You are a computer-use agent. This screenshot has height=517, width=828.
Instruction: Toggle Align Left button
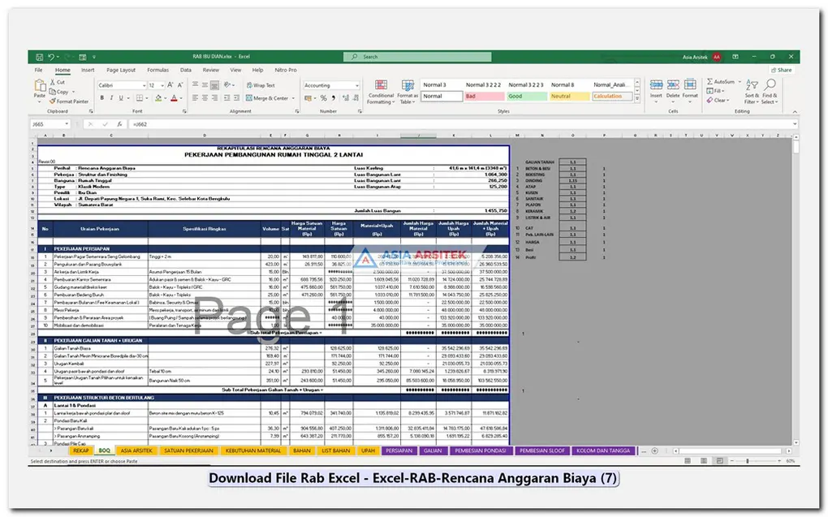pos(196,98)
